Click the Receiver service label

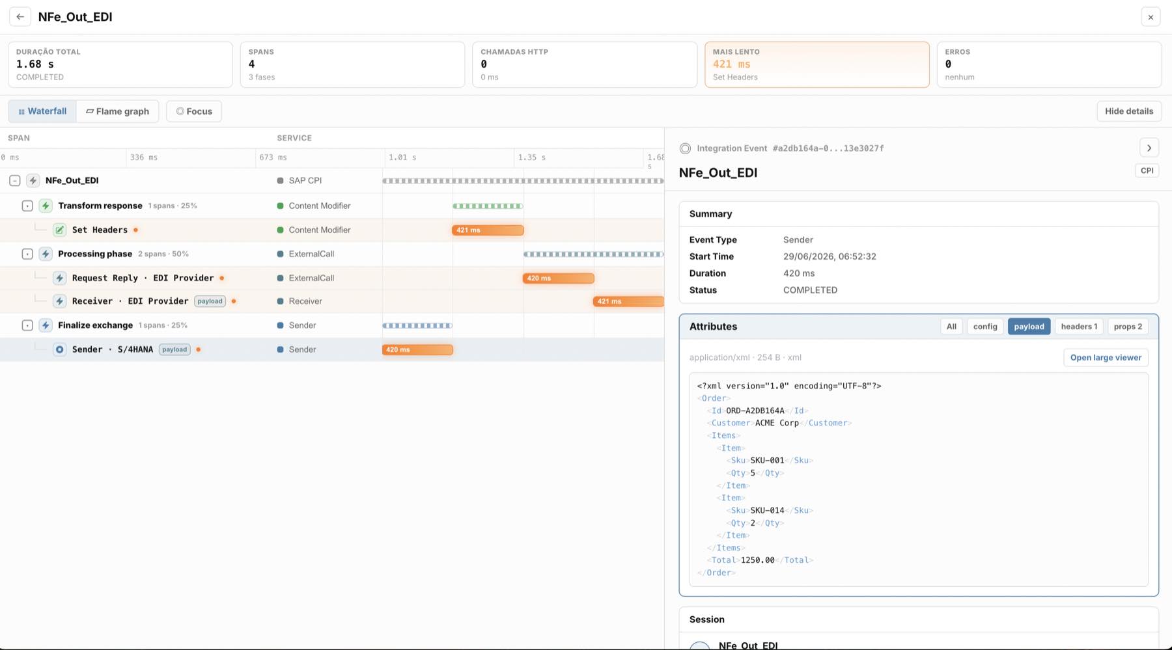click(x=305, y=301)
